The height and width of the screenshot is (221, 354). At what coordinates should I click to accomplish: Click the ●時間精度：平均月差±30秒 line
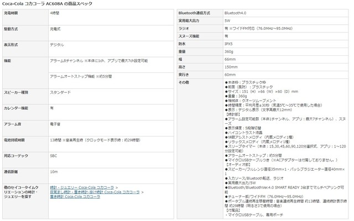273,106
